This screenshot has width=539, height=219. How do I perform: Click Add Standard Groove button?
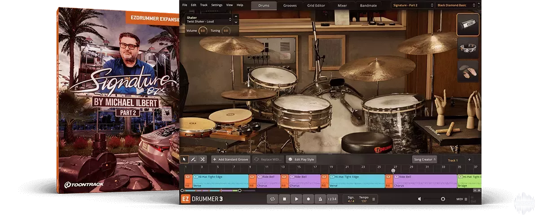pyautogui.click(x=230, y=159)
